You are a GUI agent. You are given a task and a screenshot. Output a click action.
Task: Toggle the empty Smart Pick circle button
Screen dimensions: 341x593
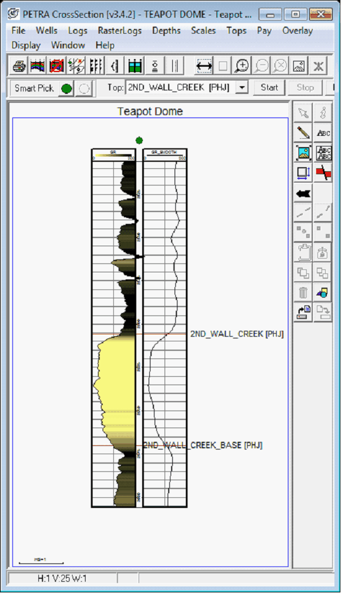pyautogui.click(x=84, y=89)
